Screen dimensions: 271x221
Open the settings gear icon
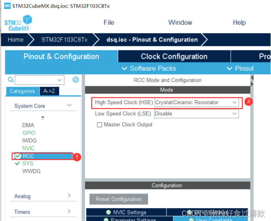pos(76,80)
